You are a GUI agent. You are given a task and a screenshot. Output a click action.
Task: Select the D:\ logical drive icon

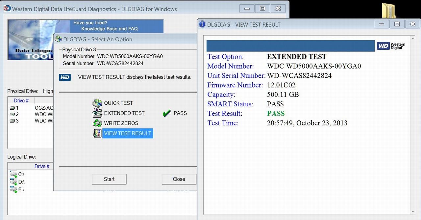[13, 182]
